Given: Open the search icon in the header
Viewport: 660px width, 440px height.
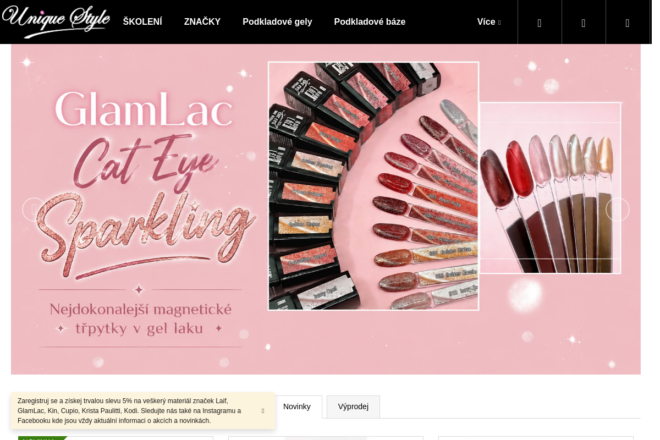Looking at the screenshot, I should [540, 23].
